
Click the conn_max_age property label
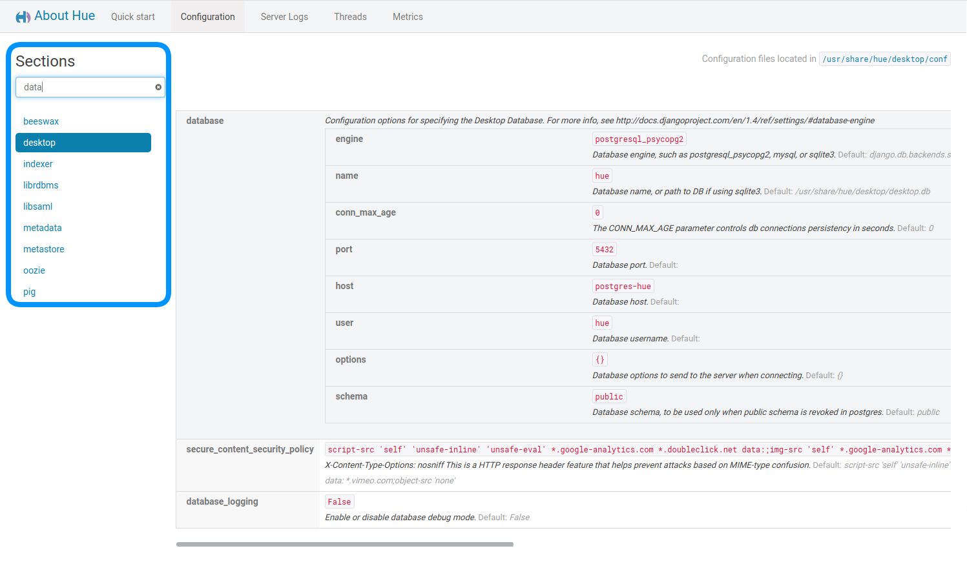point(366,212)
